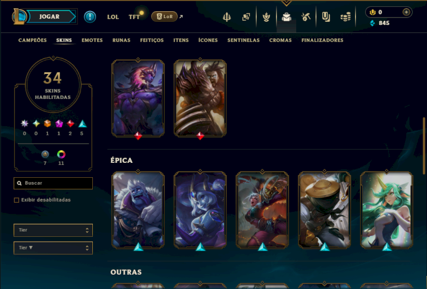Click the Buscar search field
This screenshot has width=427, height=289.
pyautogui.click(x=53, y=183)
